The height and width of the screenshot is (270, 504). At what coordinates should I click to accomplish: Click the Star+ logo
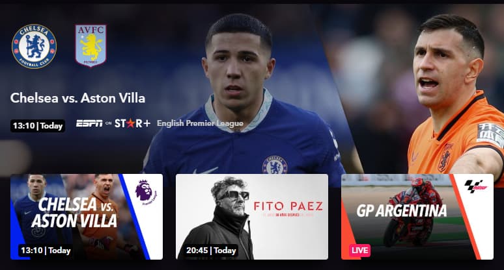(x=132, y=123)
